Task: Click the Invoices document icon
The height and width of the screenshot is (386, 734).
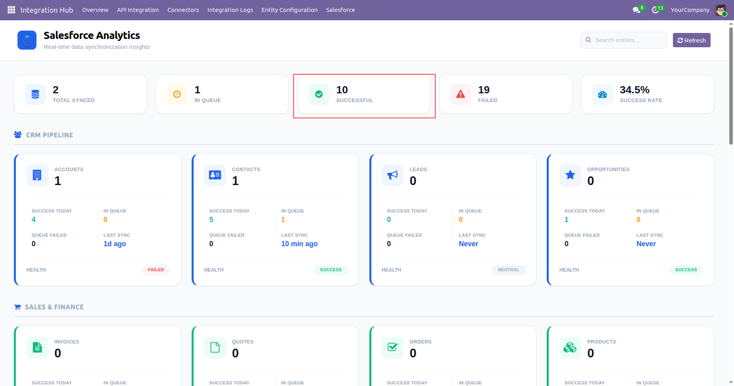Action: 37,347
